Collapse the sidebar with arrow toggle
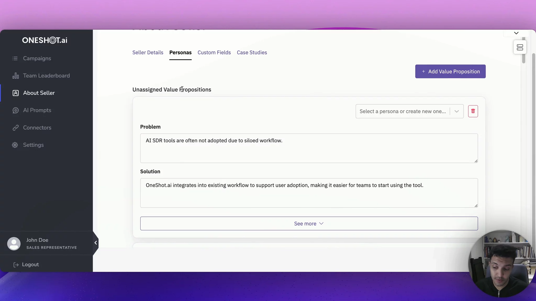Viewport: 536px width, 301px height. coord(96,243)
